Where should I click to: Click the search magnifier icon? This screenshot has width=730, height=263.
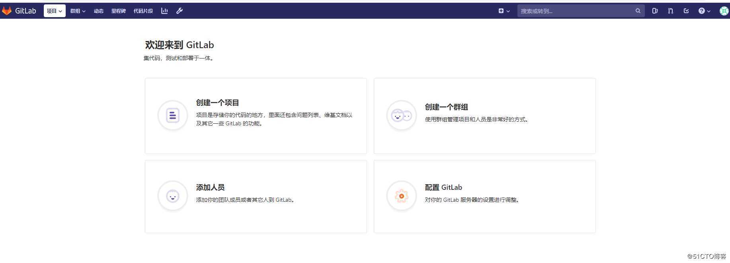(x=638, y=11)
